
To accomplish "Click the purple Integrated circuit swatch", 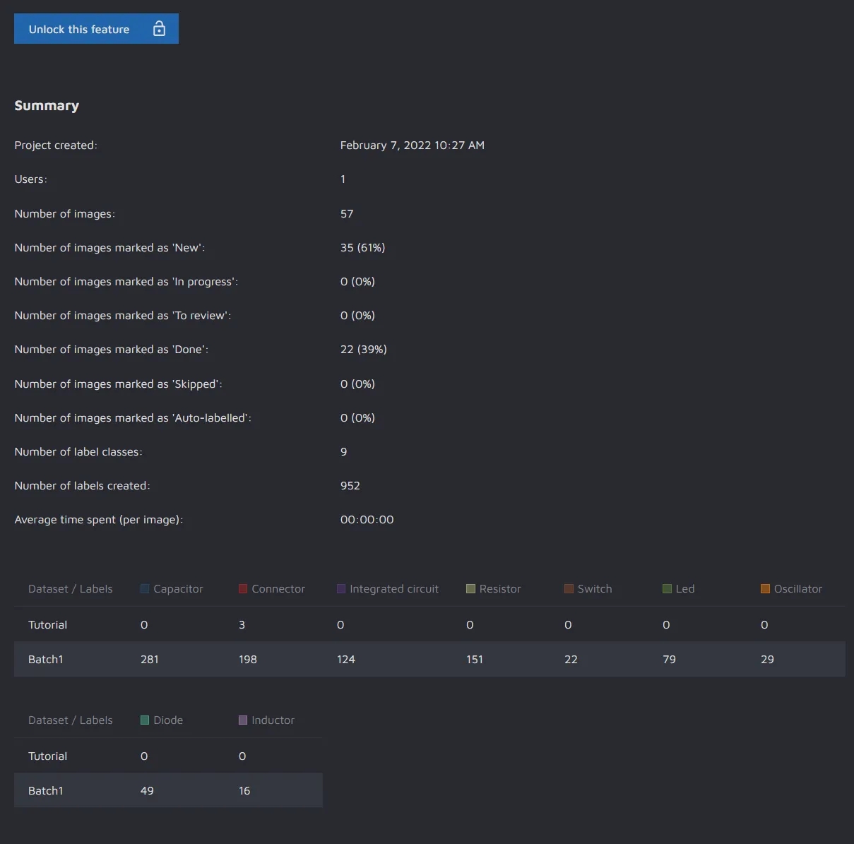I will (x=341, y=589).
